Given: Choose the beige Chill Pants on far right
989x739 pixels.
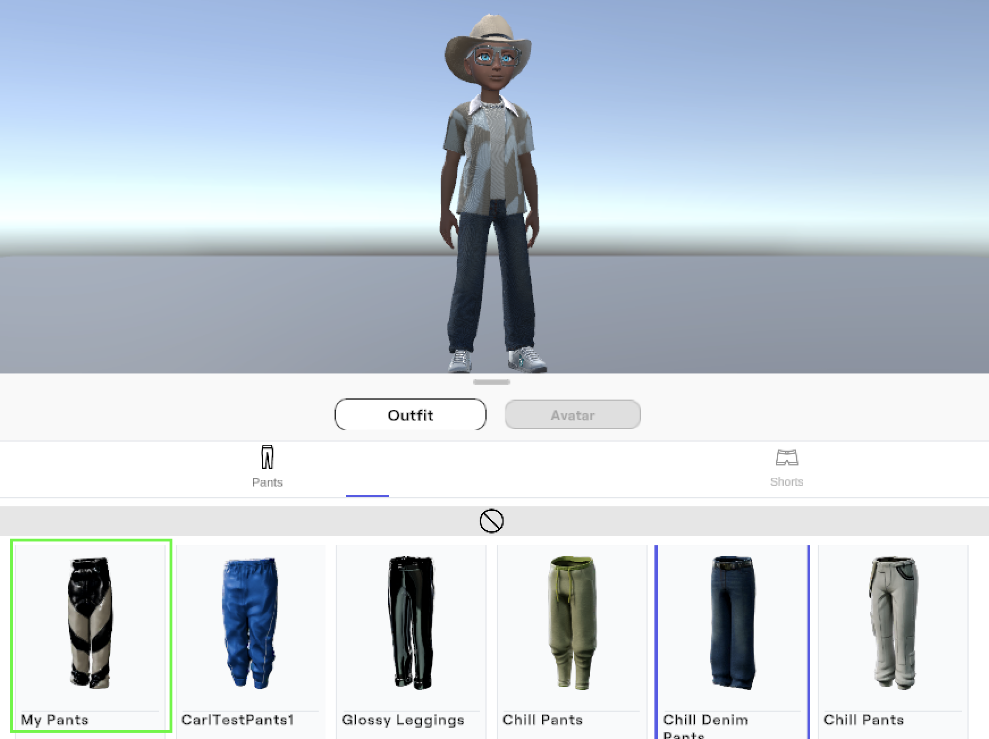Looking at the screenshot, I should pyautogui.click(x=892, y=624).
